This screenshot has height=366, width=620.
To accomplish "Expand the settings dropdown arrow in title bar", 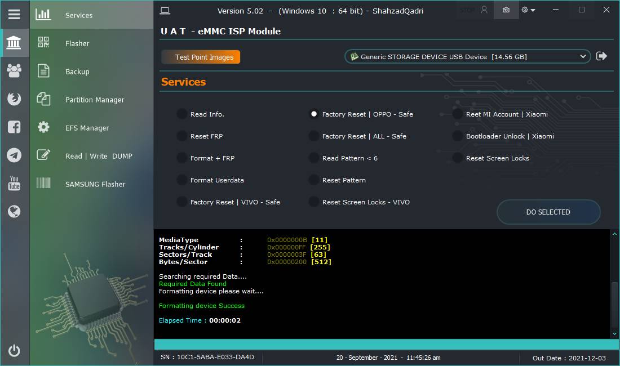I will (533, 10).
